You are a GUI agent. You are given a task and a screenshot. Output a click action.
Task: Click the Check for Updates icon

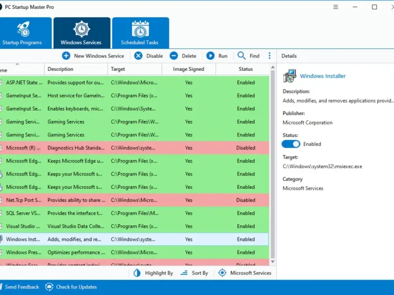(x=49, y=287)
